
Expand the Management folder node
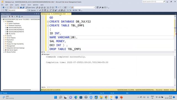coord(4,46)
